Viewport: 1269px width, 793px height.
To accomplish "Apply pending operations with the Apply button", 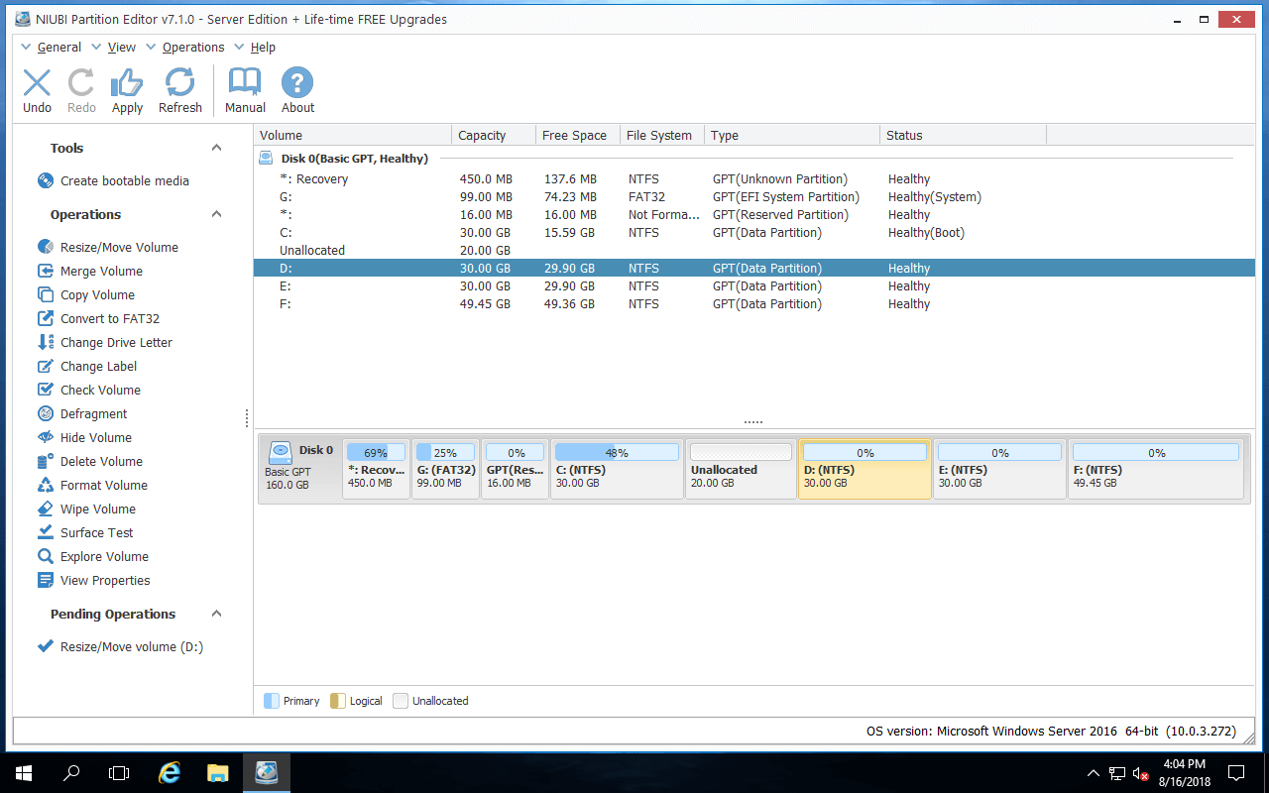I will [x=127, y=90].
